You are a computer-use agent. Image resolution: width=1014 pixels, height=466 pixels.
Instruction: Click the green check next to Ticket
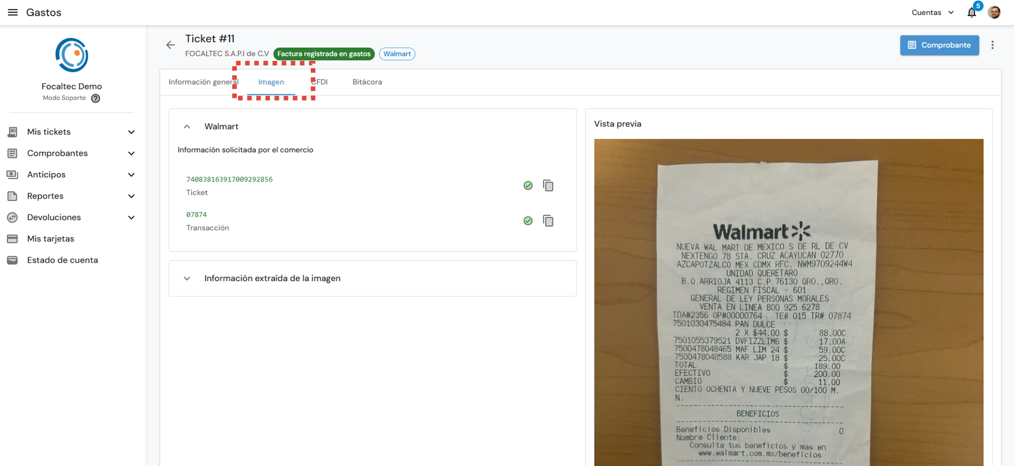pyautogui.click(x=528, y=186)
